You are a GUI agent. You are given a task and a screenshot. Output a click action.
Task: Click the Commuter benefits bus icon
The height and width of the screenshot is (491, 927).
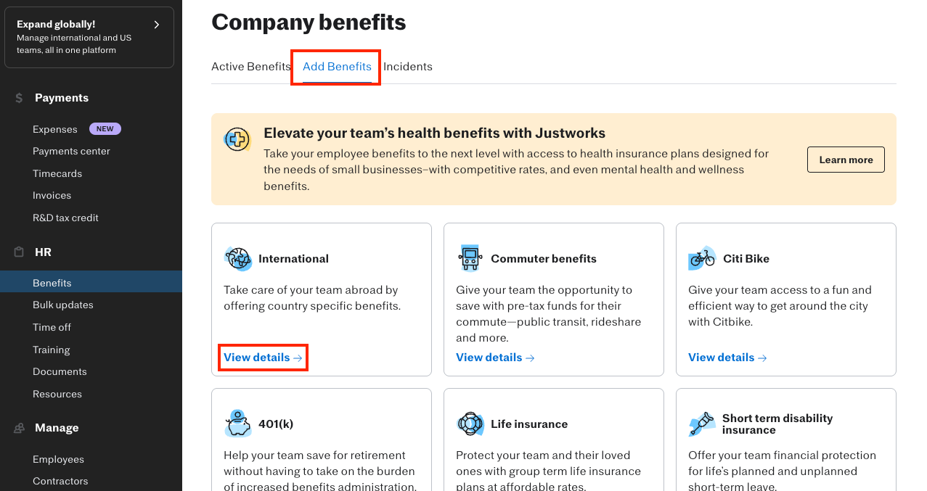pos(470,258)
